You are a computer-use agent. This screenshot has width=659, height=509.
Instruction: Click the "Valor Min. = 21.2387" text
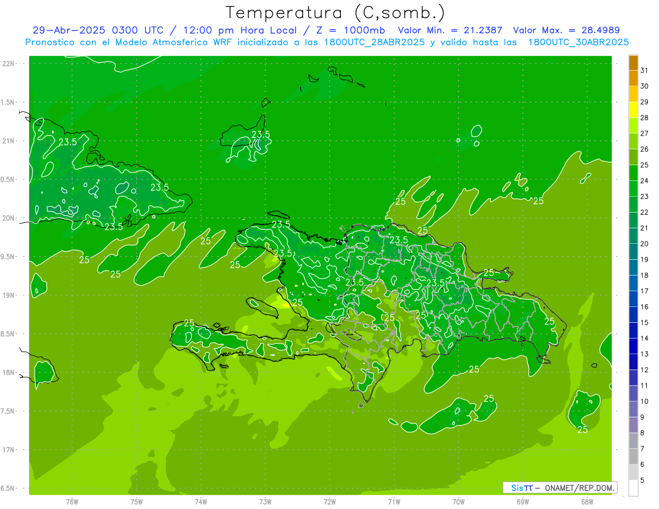click(449, 30)
